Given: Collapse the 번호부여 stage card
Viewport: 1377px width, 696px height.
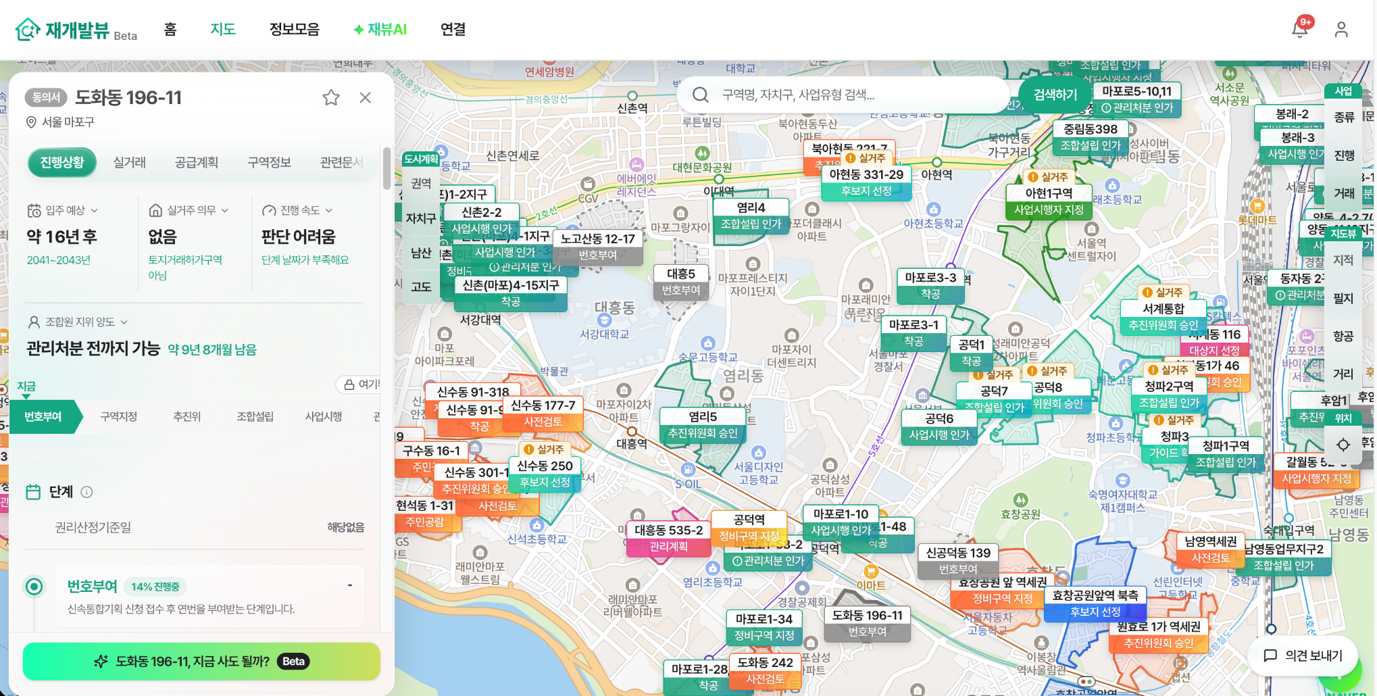Looking at the screenshot, I should (350, 585).
